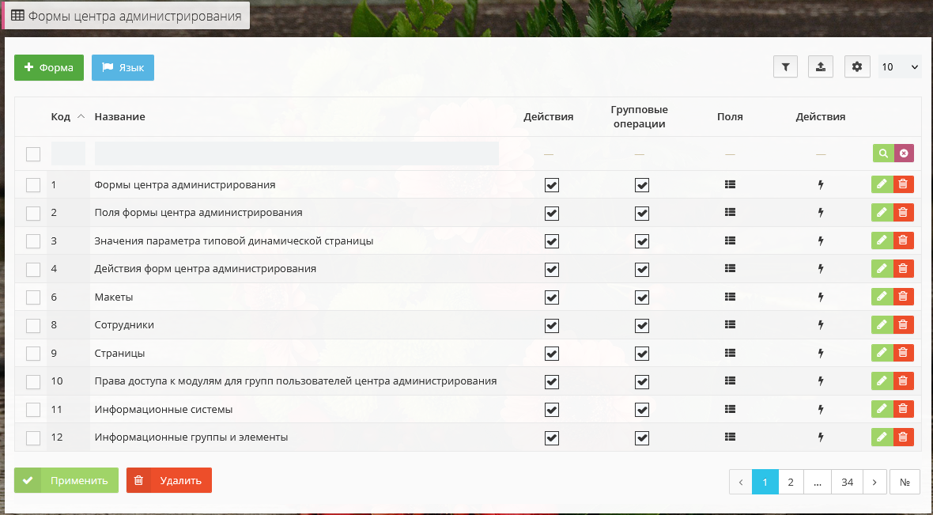Clear the filter with the cancel icon

(904, 153)
